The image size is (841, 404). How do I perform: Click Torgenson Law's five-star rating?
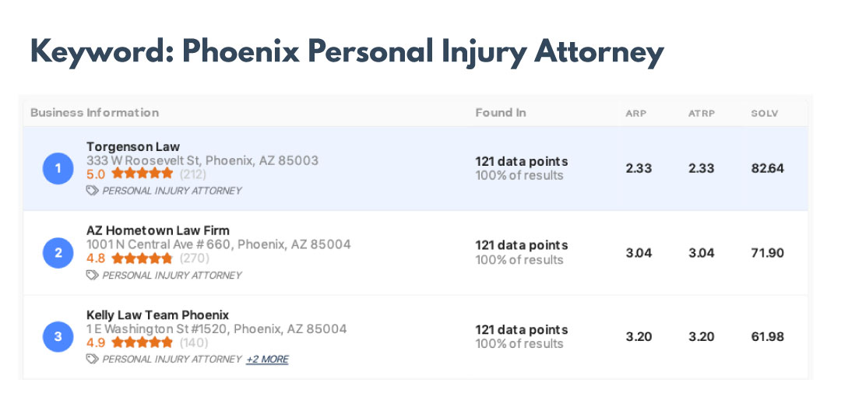[142, 174]
